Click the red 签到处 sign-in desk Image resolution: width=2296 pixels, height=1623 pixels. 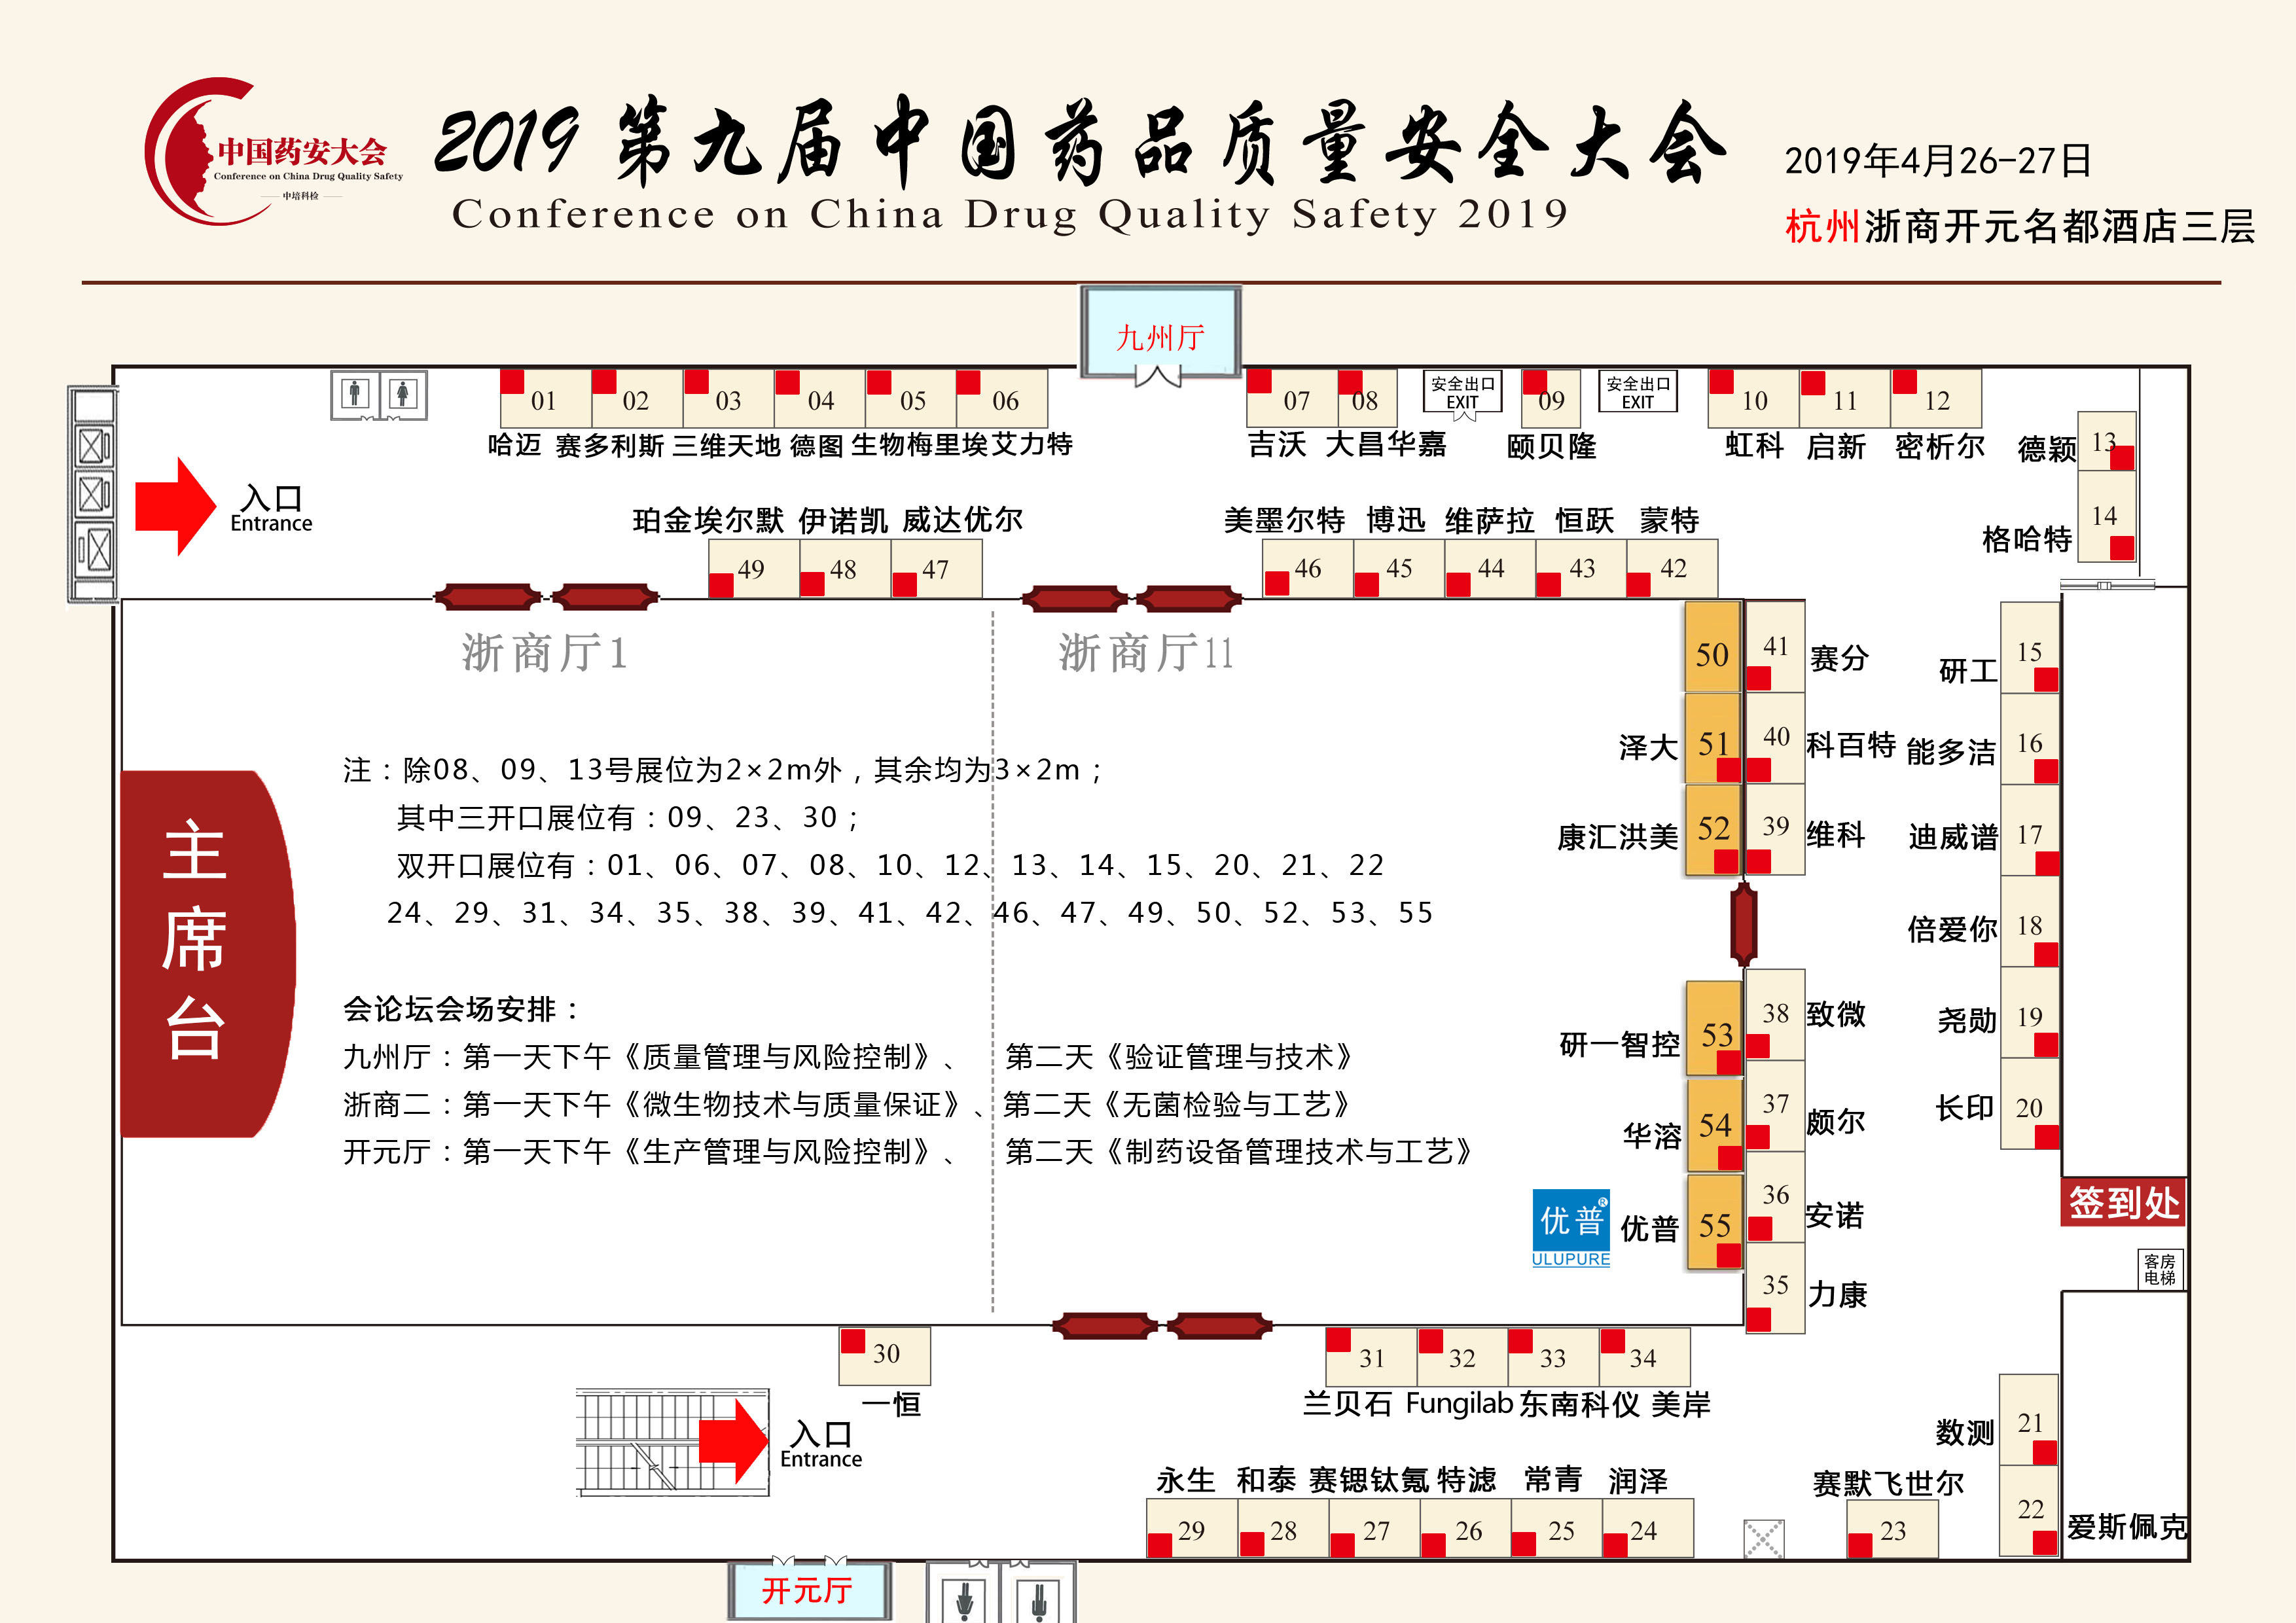click(2123, 1203)
